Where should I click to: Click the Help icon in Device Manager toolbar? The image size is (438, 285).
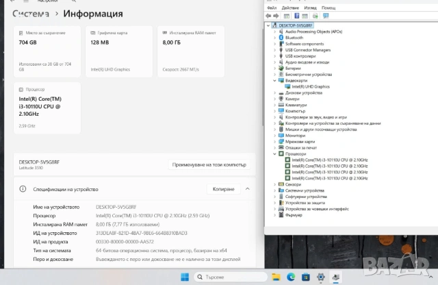[x=296, y=16]
